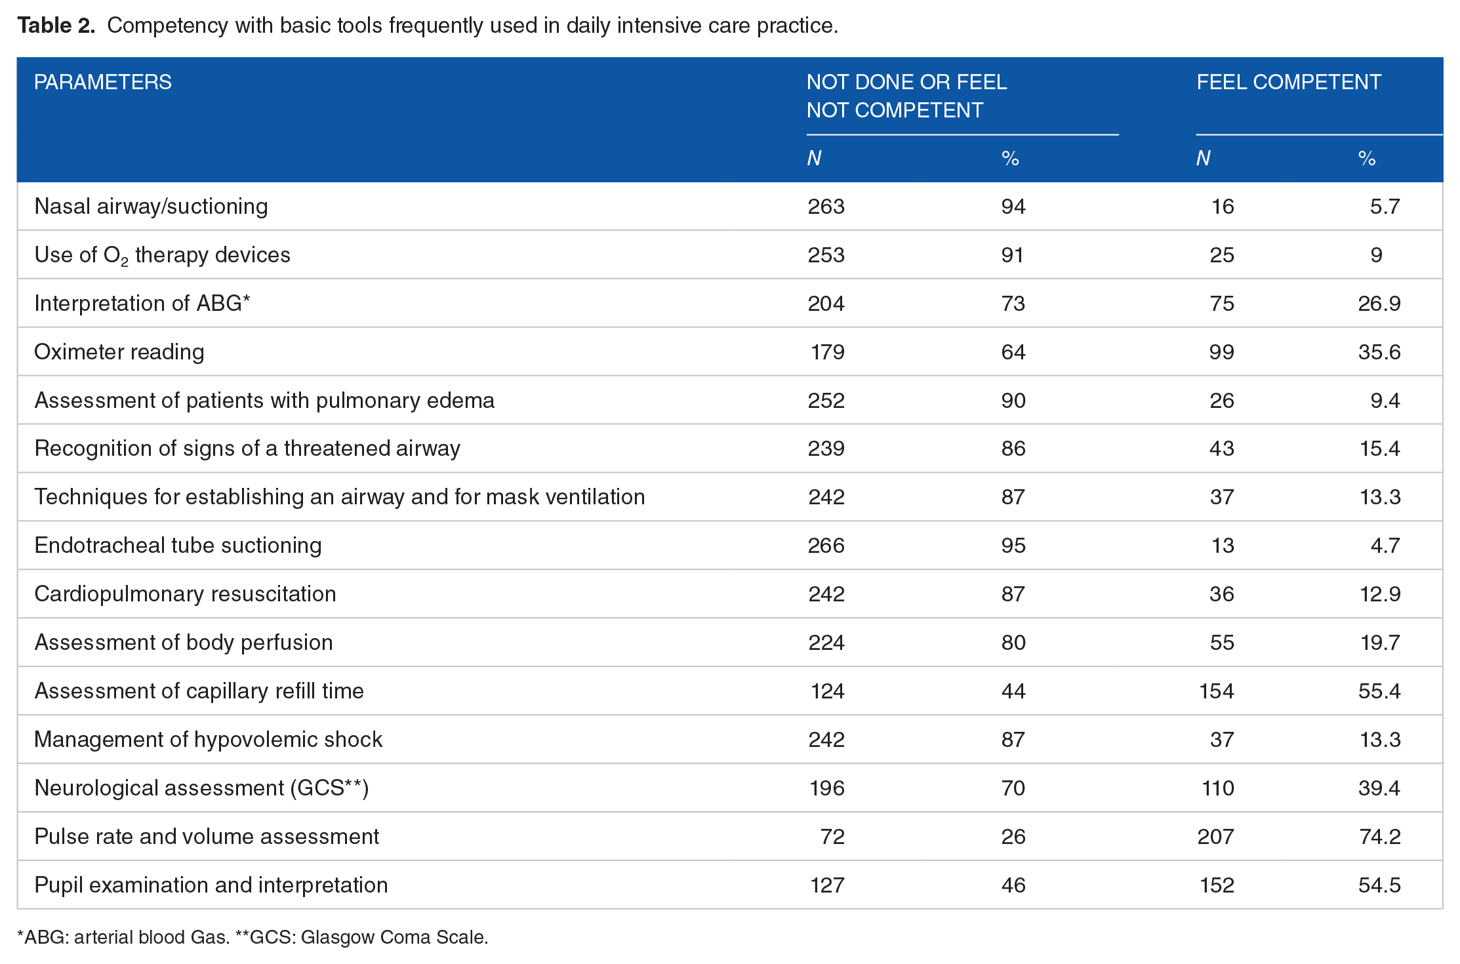The image size is (1460, 964).
Task: Click the Use of O2 therapy devices row
Action: (730, 254)
